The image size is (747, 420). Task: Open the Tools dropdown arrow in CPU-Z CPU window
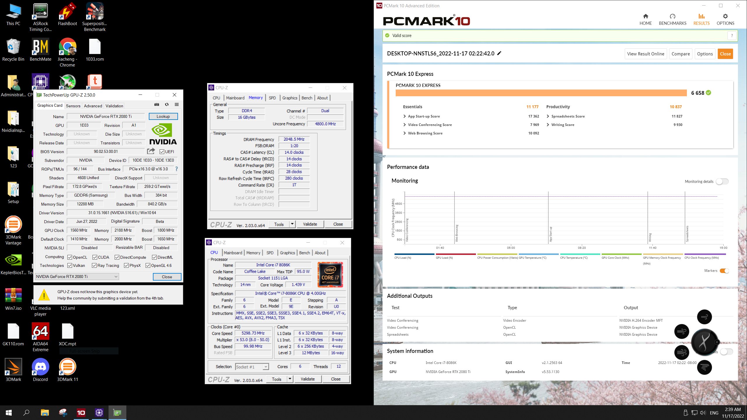coord(290,379)
